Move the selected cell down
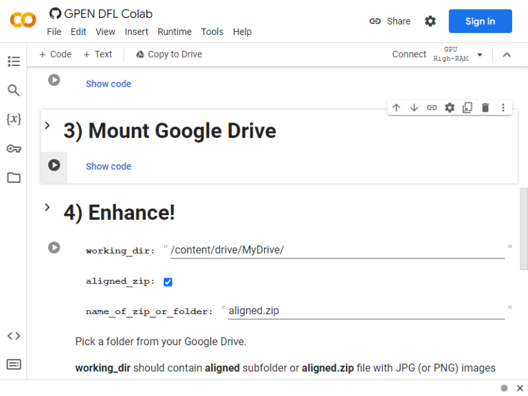Screen dimensions: 528x396 point(414,108)
